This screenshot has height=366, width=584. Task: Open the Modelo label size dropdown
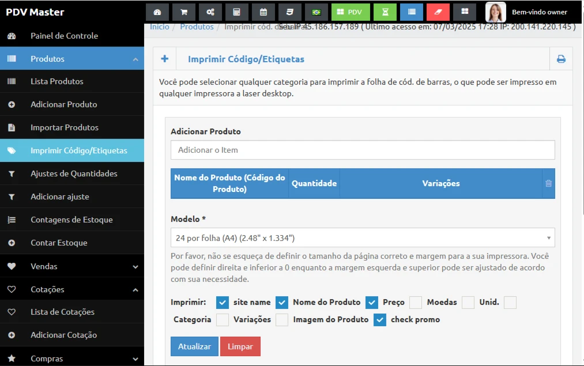click(363, 237)
